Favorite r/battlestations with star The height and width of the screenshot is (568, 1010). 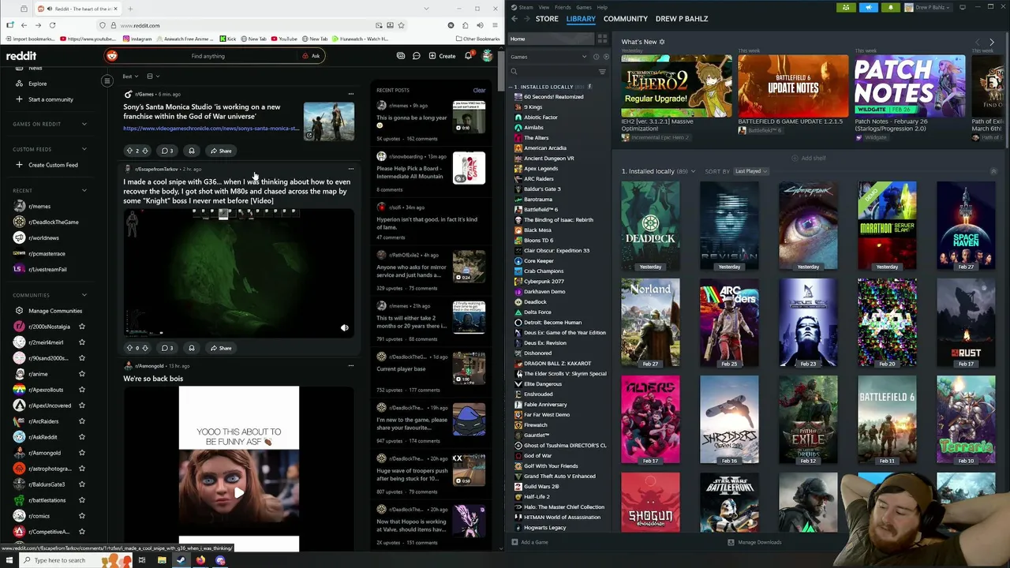coord(81,500)
